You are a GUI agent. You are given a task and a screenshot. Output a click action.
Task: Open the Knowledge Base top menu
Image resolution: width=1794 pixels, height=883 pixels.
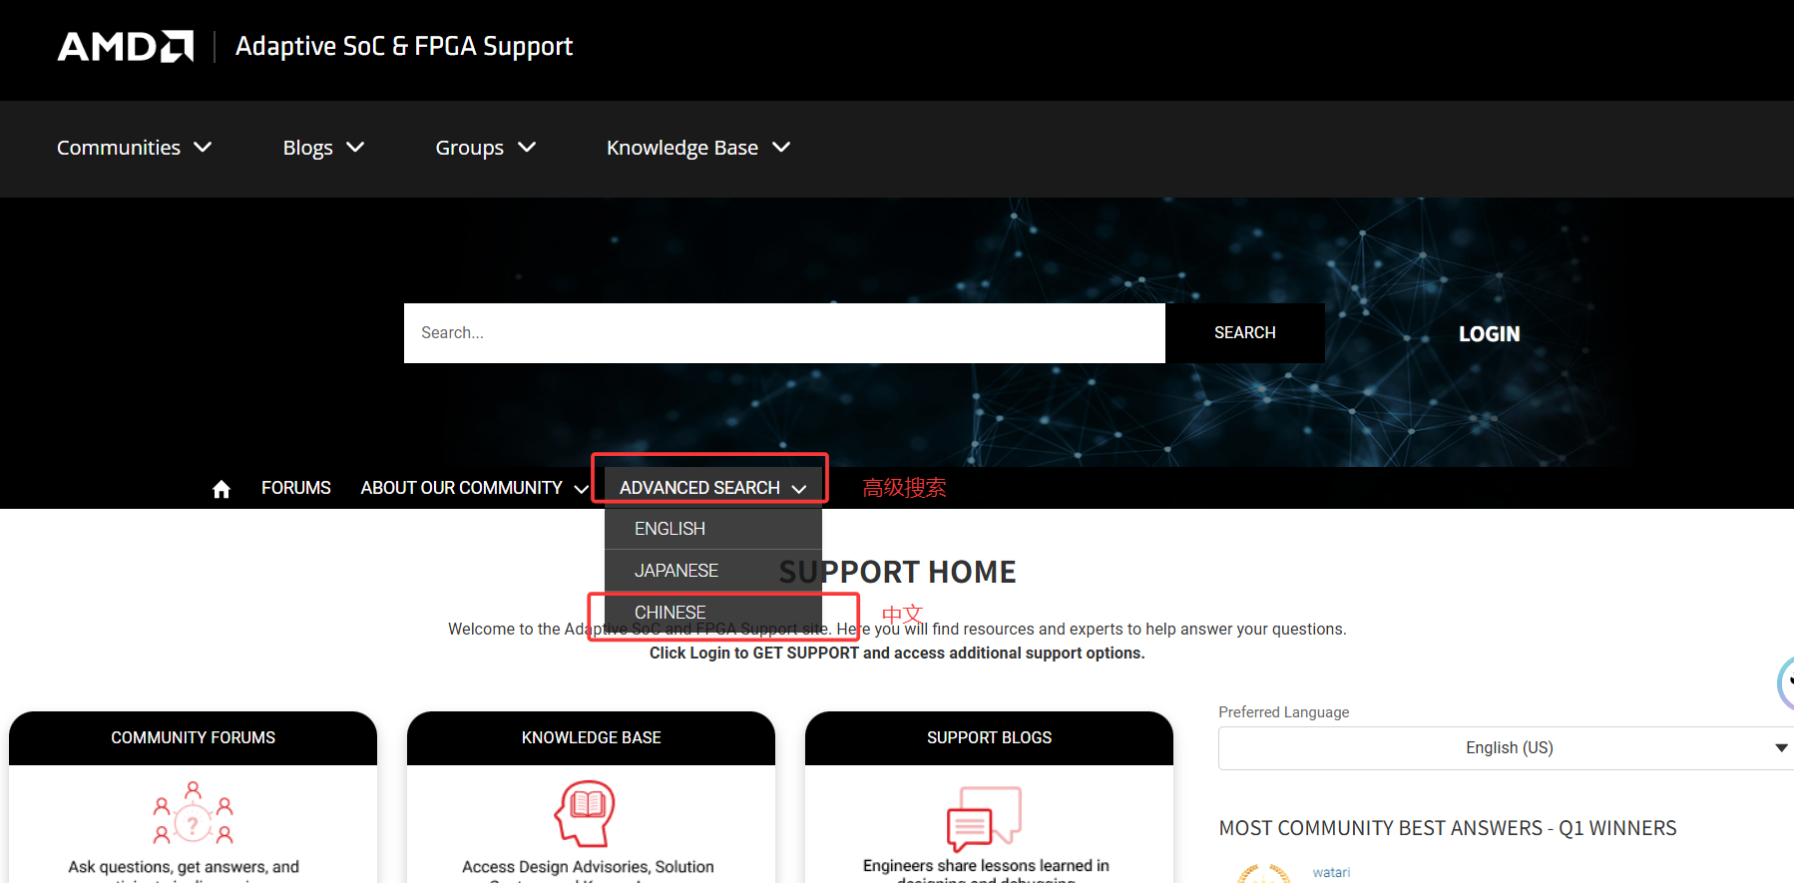698,148
